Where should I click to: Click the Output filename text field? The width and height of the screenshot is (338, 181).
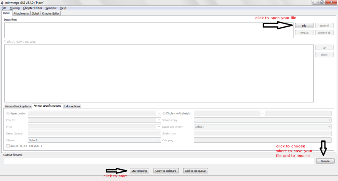(159, 161)
